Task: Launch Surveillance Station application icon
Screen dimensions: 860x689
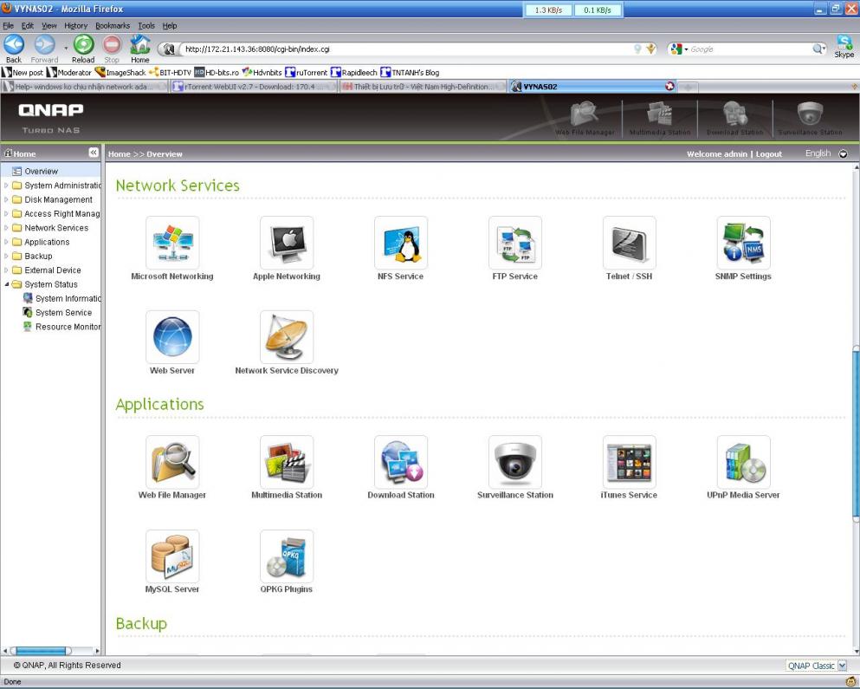Action: (x=515, y=462)
